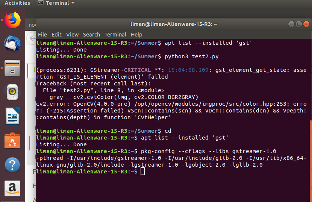Click the 'File "test2.py", line 8' line

coord(104,90)
